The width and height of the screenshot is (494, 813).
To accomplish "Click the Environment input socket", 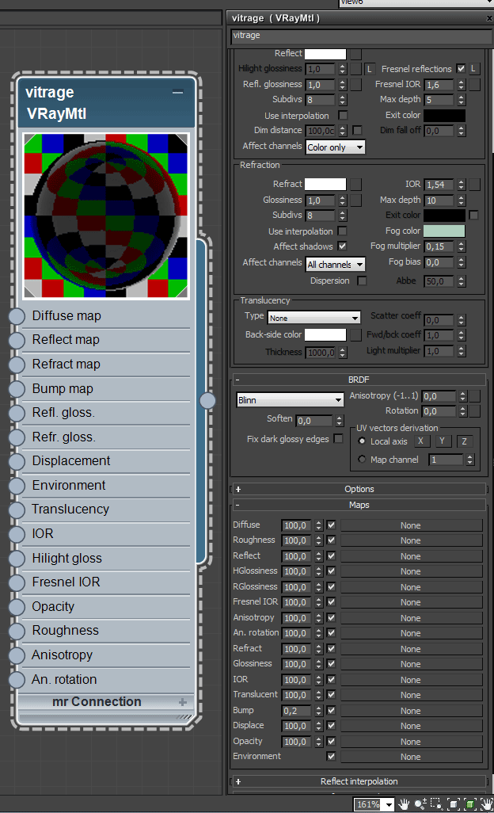I will (x=17, y=486).
